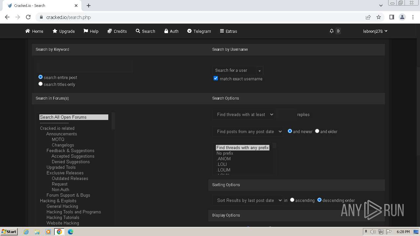Image resolution: width=420 pixels, height=236 pixels.
Task: Open the Search for a user dropdown
Action: (238, 70)
